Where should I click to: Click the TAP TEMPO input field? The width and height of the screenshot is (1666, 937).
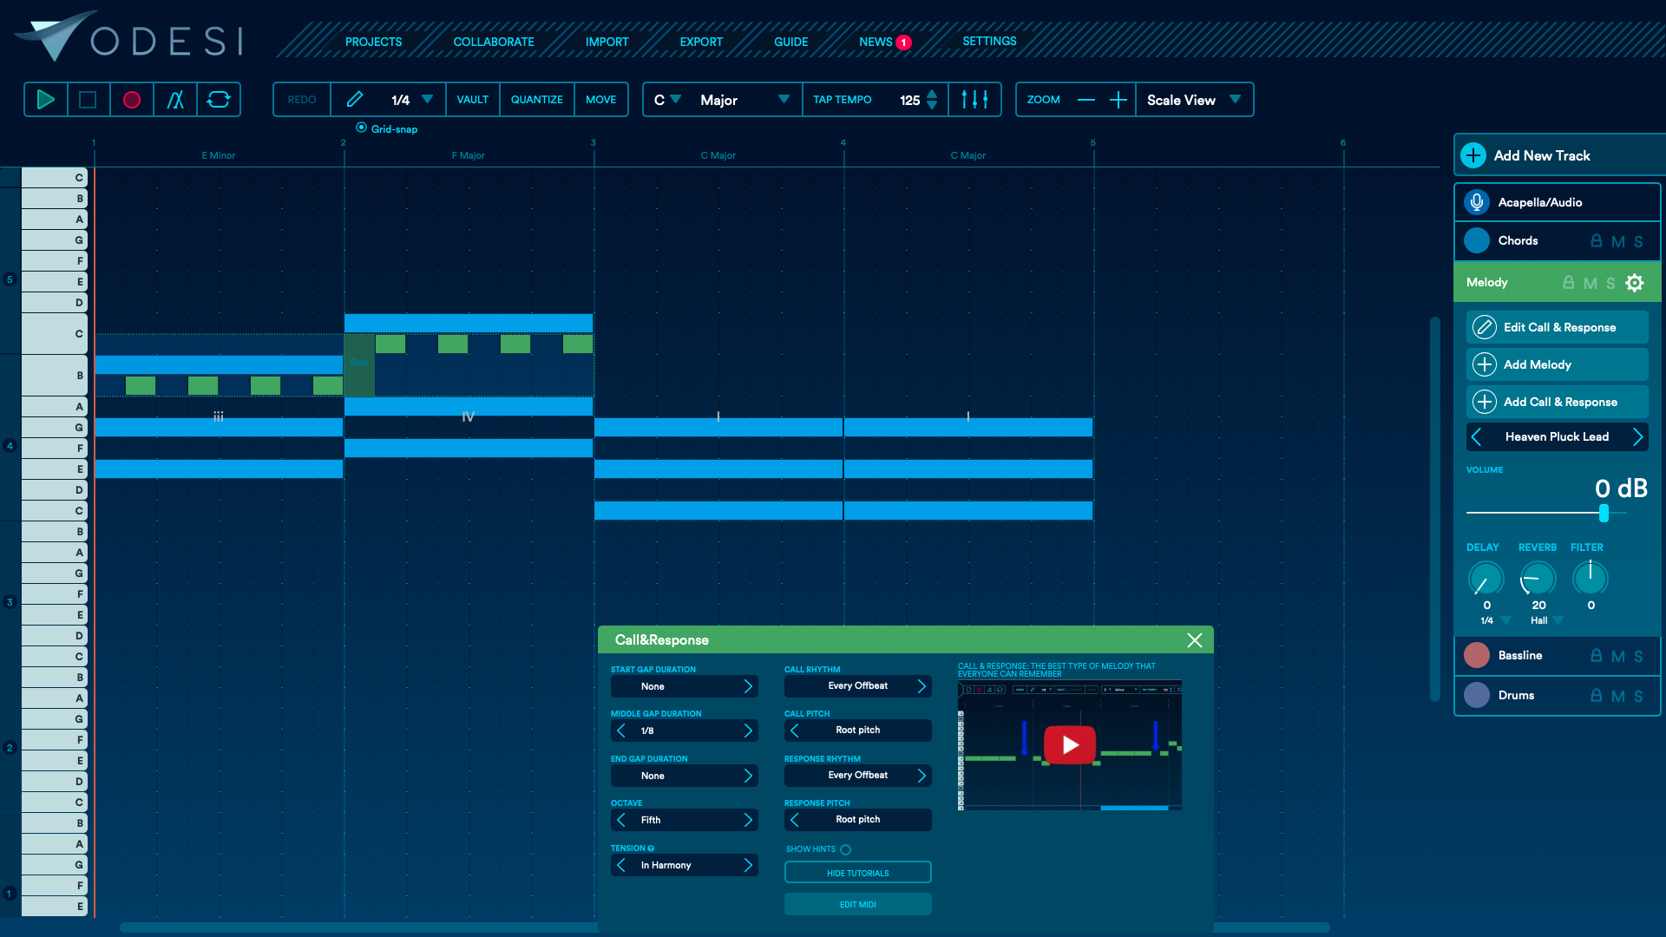(909, 101)
